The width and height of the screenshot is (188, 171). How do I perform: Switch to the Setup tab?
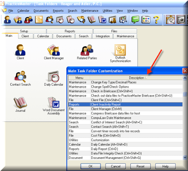point(24,31)
